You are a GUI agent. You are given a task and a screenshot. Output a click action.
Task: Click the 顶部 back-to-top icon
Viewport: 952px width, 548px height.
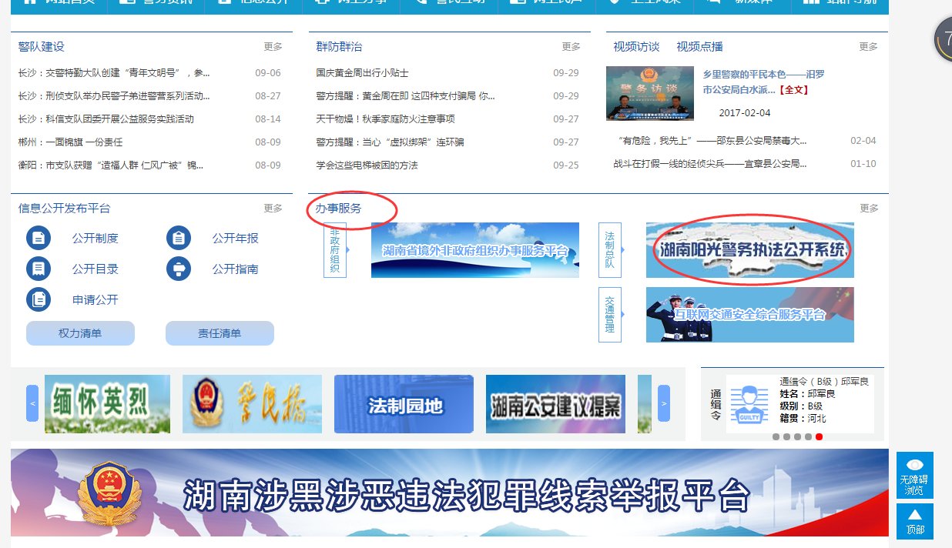913,516
